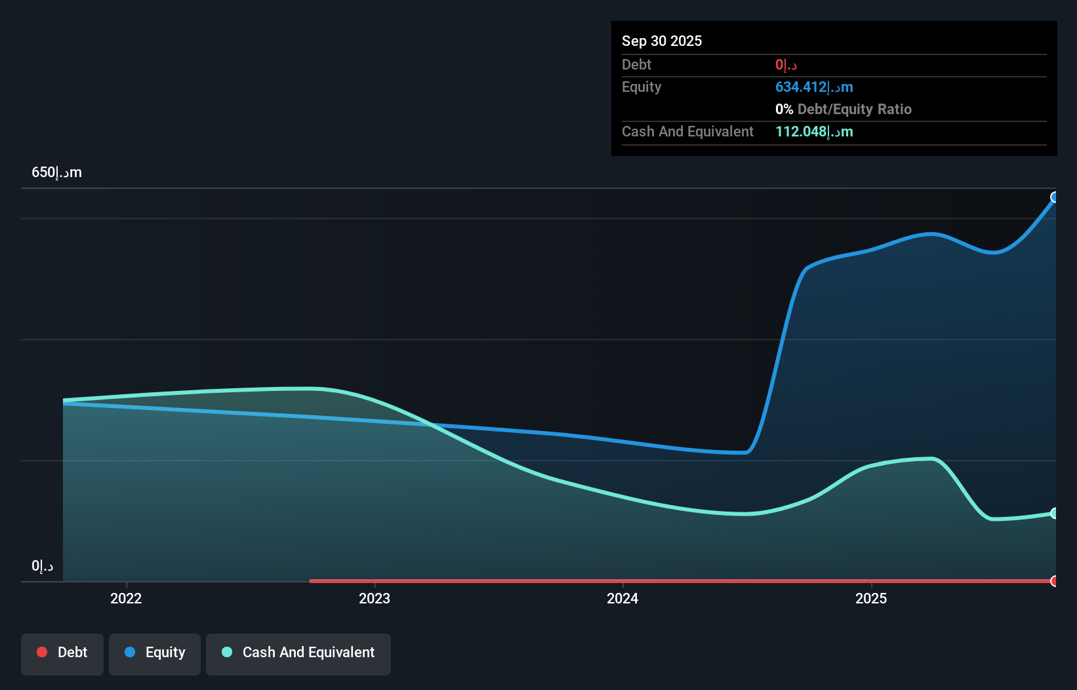Open the Sep 30 2025 tooltip header
Image resolution: width=1077 pixels, height=690 pixels.
tap(662, 41)
